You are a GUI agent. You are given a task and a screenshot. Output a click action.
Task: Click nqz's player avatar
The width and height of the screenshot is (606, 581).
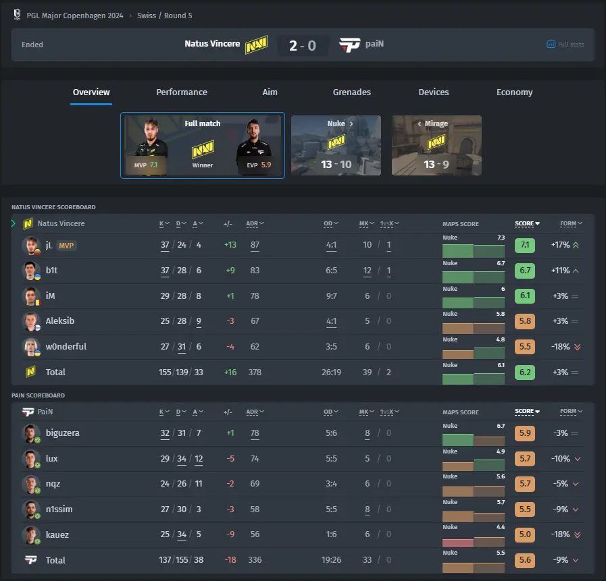(31, 484)
